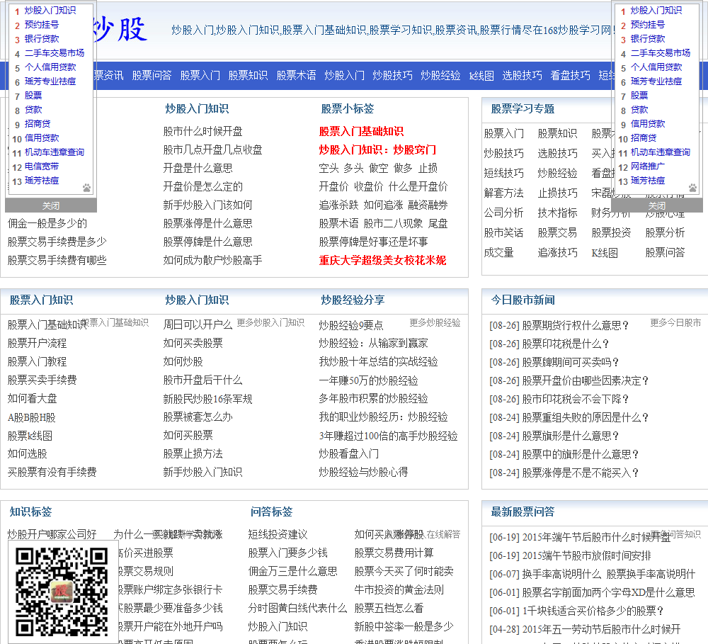
Task: Click 股票买卖手续费
Action: click(42, 380)
